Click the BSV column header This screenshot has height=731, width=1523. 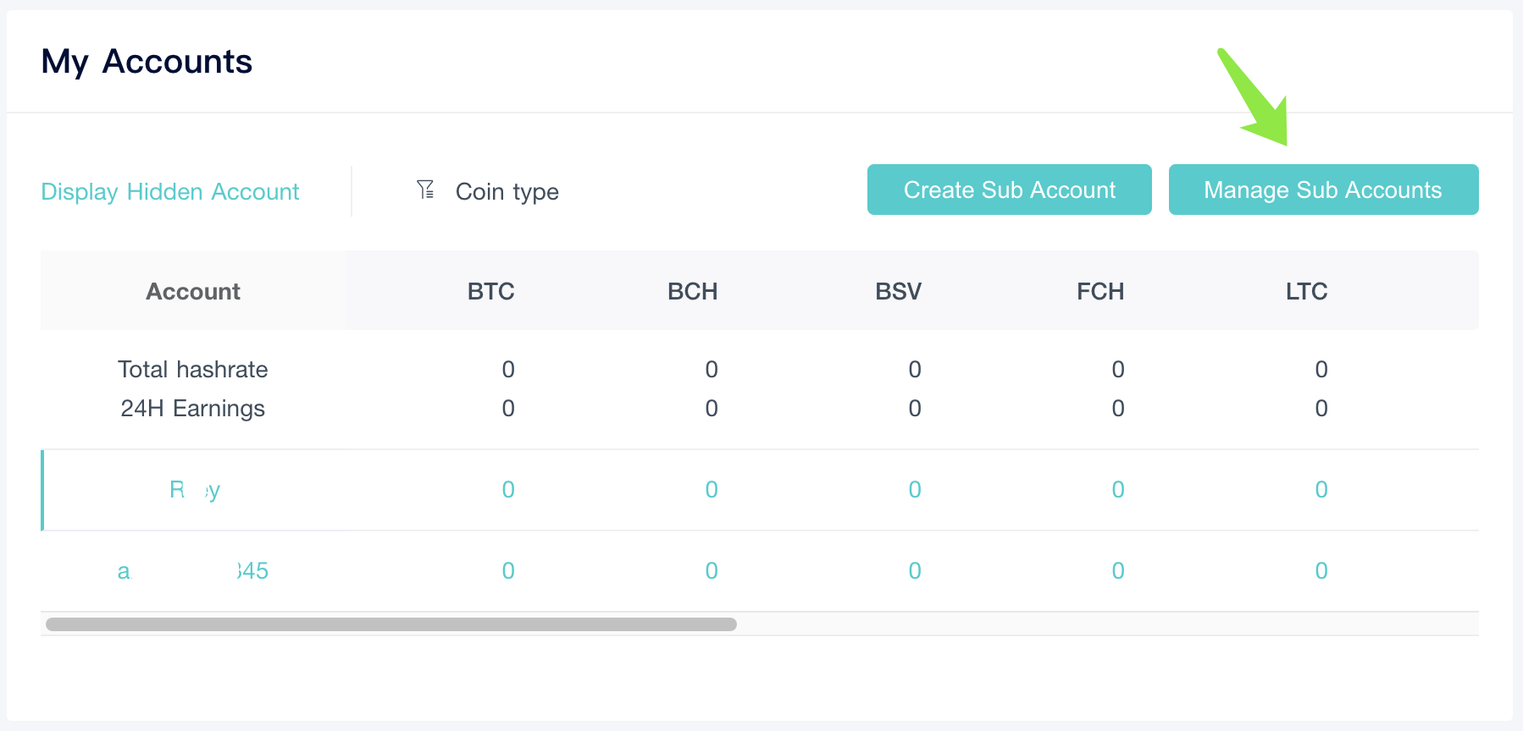click(898, 291)
